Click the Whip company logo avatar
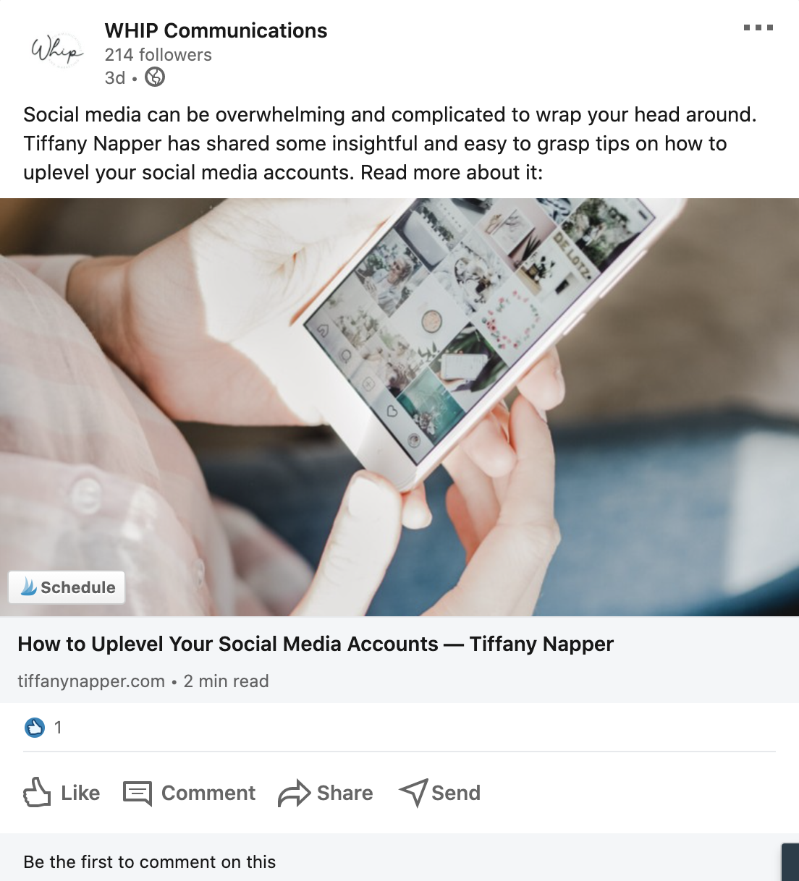The width and height of the screenshot is (799, 881). coord(56,51)
